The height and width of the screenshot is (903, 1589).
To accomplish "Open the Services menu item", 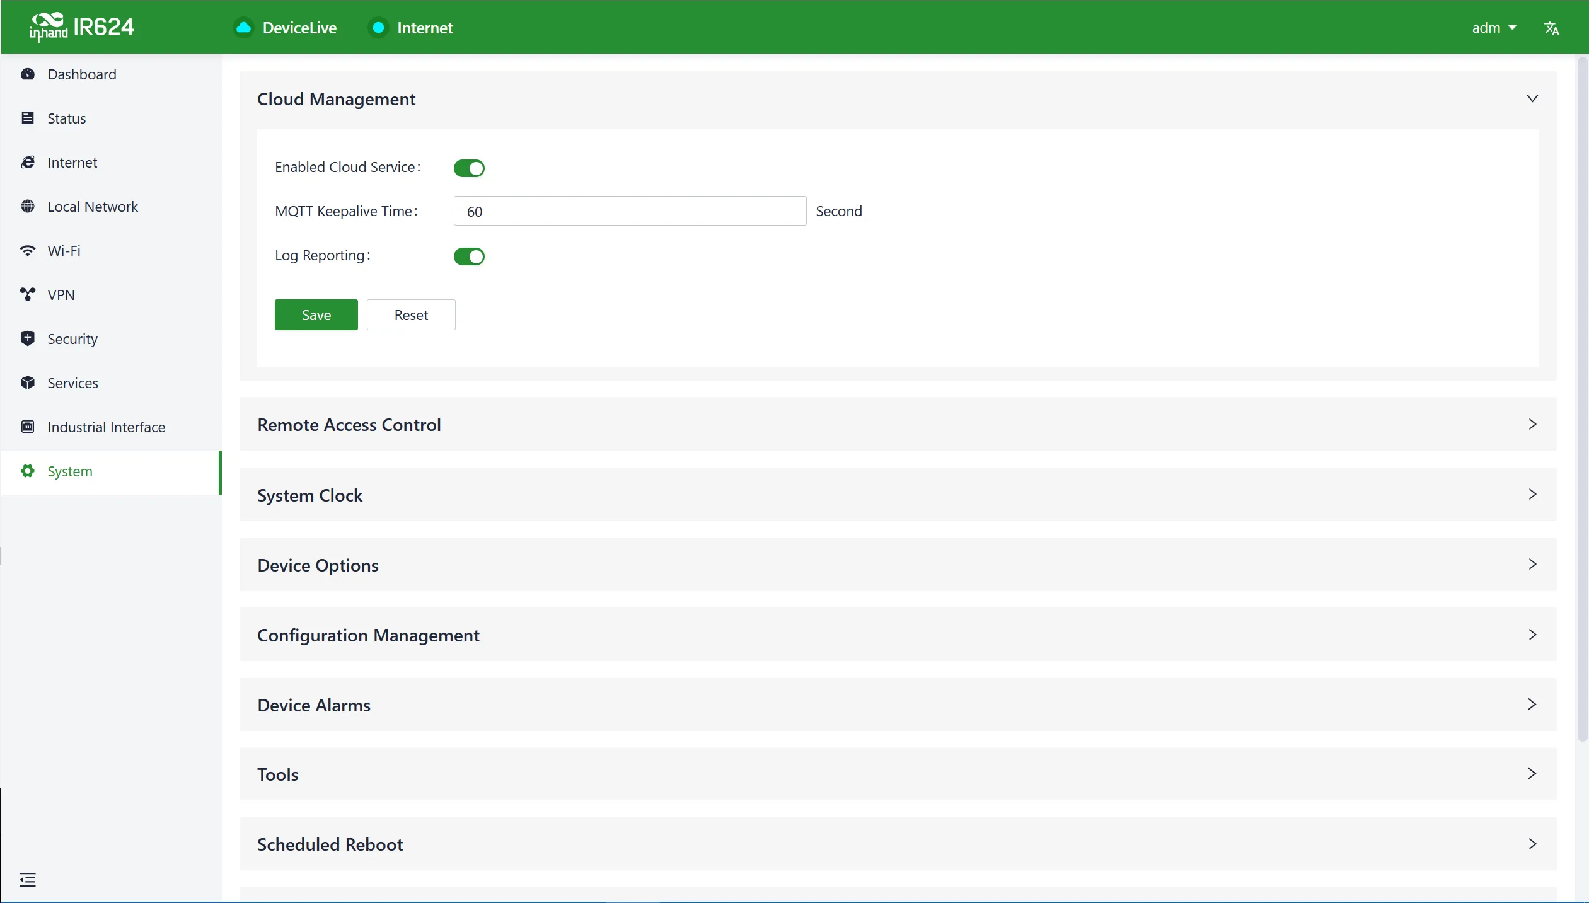I will pyautogui.click(x=112, y=383).
